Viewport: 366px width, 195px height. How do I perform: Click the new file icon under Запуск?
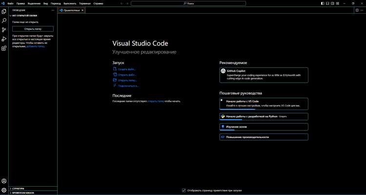click(115, 69)
